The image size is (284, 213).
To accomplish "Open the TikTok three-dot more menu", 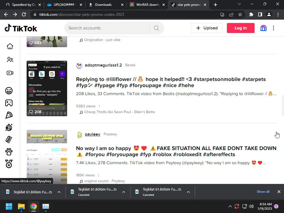I will click(273, 28).
